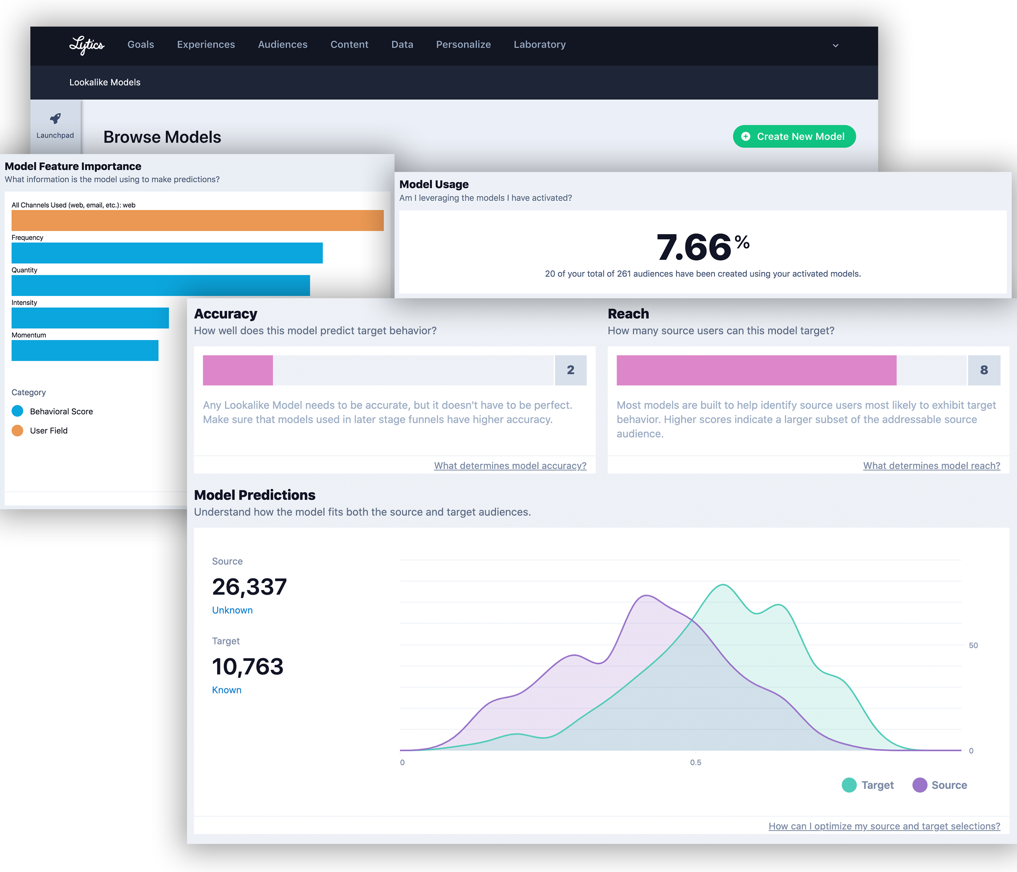1017x872 pixels.
Task: Toggle the Source series legend circle
Action: click(x=920, y=785)
